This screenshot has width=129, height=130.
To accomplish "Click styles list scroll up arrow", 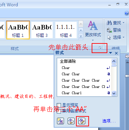I will click(114, 61).
